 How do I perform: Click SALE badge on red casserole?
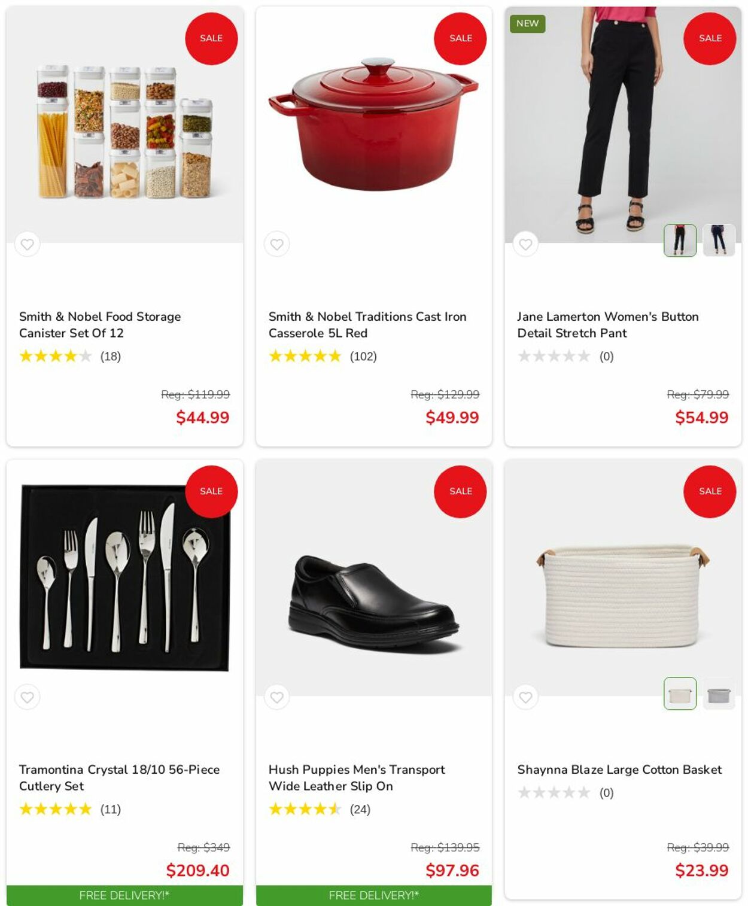460,38
